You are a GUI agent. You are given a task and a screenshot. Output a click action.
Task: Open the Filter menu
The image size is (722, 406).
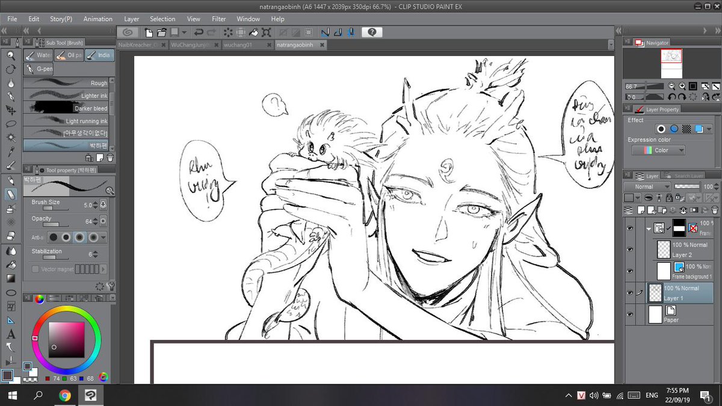coord(218,19)
